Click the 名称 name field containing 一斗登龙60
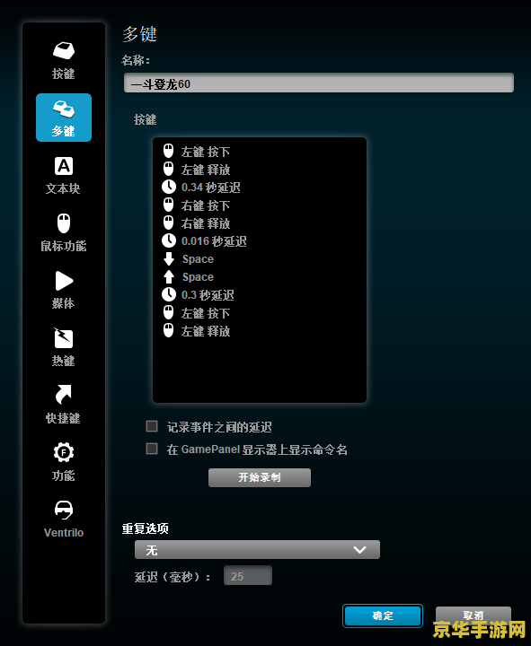The width and height of the screenshot is (531, 646). click(x=319, y=83)
